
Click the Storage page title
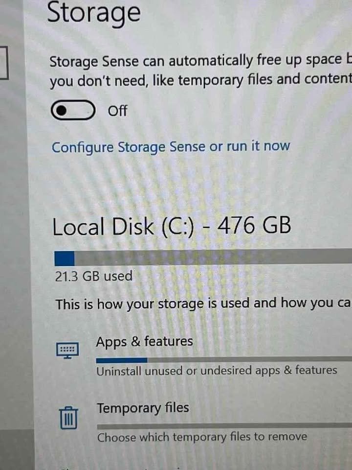pyautogui.click(x=94, y=13)
